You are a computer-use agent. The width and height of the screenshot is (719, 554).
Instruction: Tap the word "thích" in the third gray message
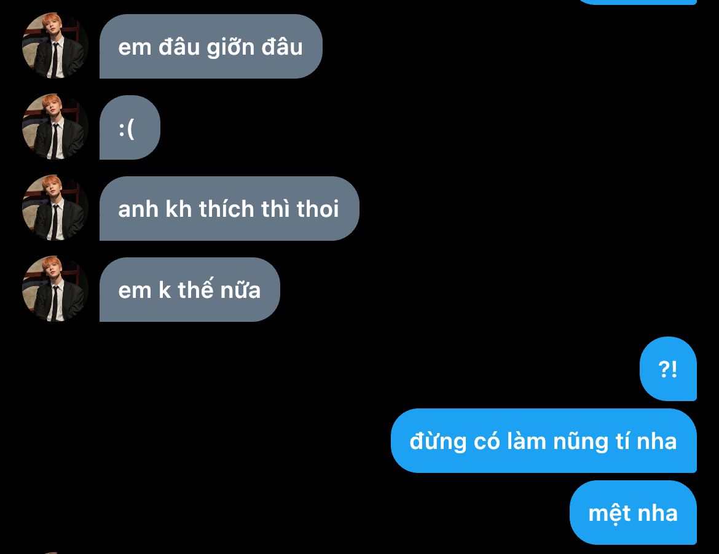point(227,209)
